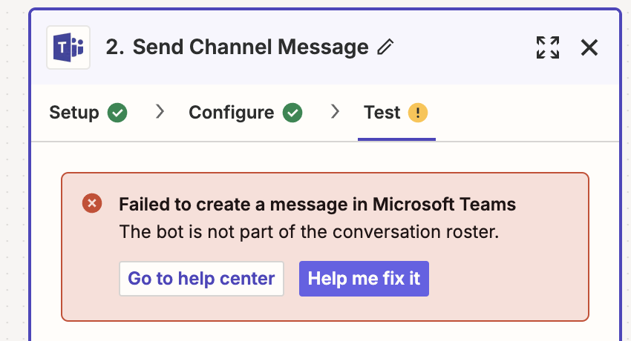
Task: Select the Test tab
Action: tap(382, 113)
